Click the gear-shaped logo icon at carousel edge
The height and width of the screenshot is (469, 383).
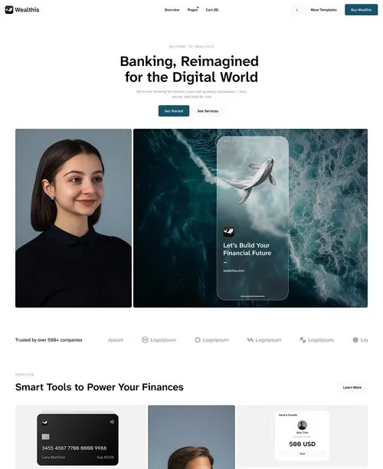[355, 340]
